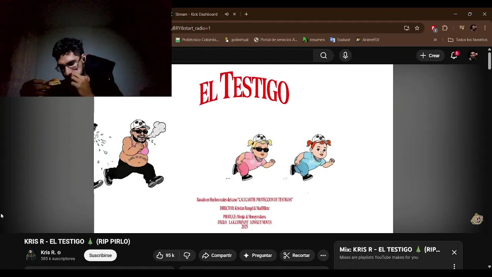
Task: Open the Chrome three-dot menu
Action: [485, 28]
